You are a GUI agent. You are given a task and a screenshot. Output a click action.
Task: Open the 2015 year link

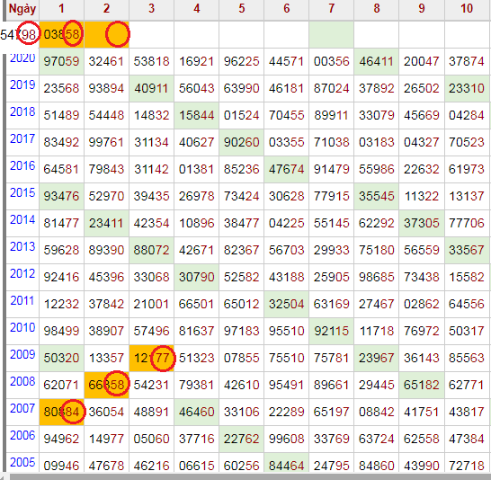coord(22,192)
